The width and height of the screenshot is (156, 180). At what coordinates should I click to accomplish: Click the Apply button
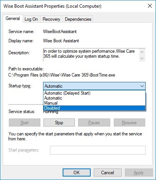(139, 173)
